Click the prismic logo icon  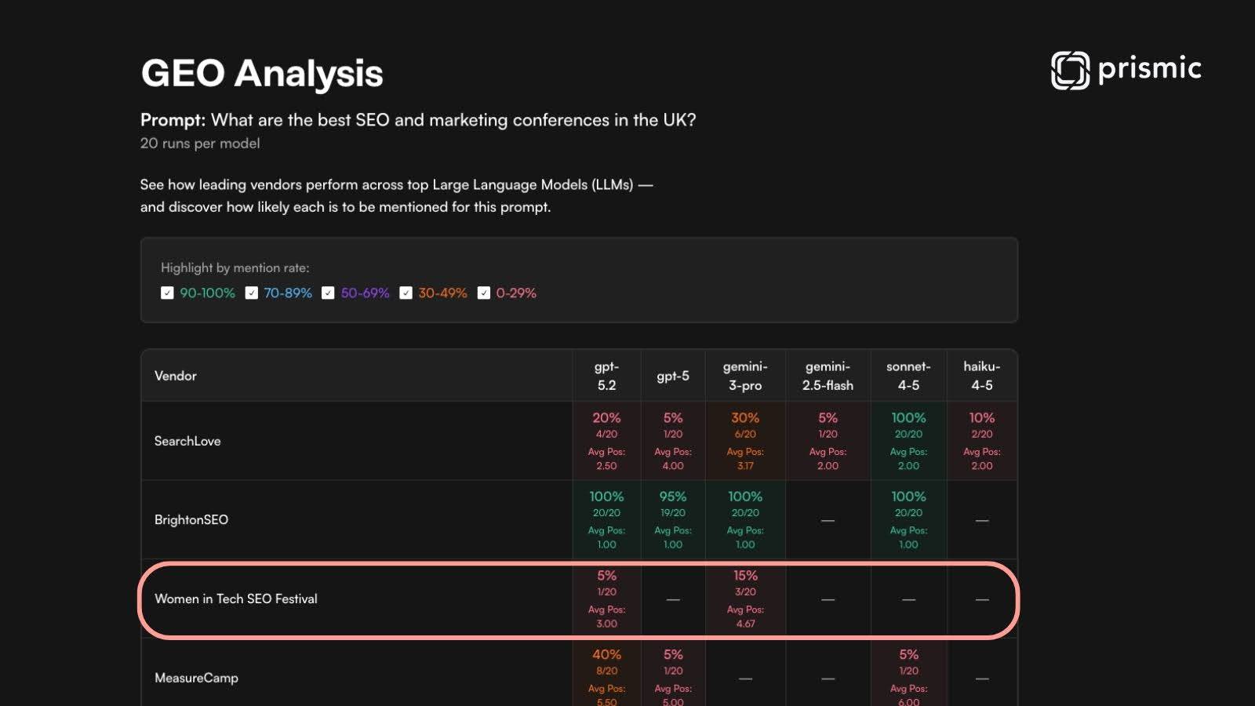1070,67
